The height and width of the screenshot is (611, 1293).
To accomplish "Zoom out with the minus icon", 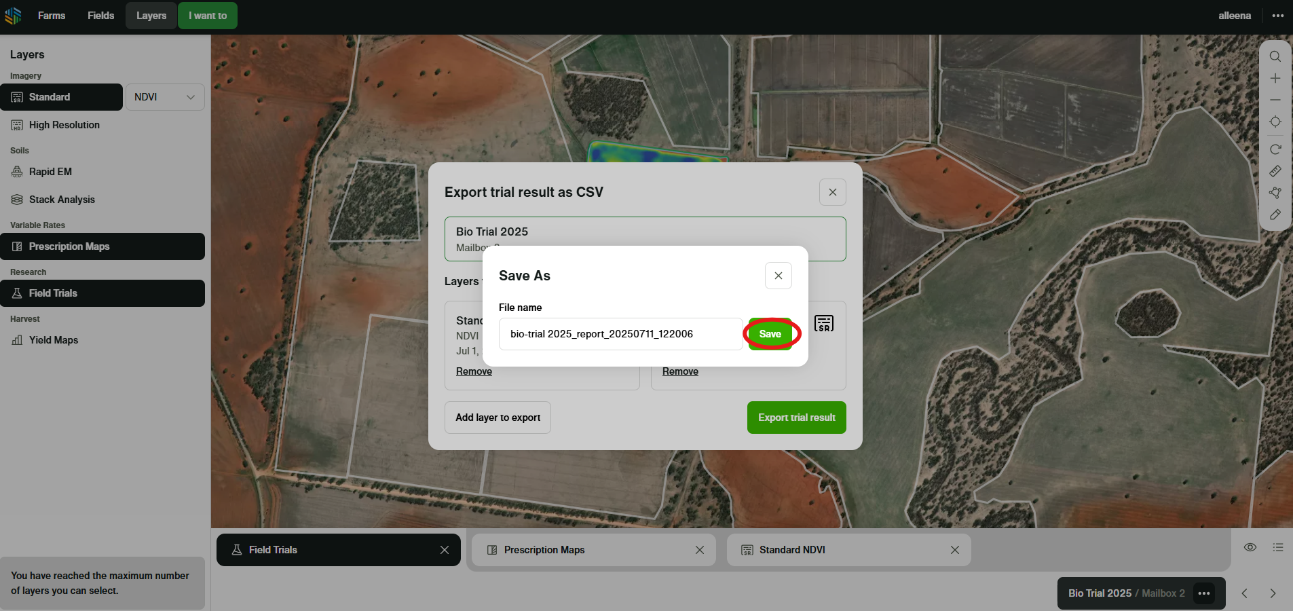I will 1275,100.
